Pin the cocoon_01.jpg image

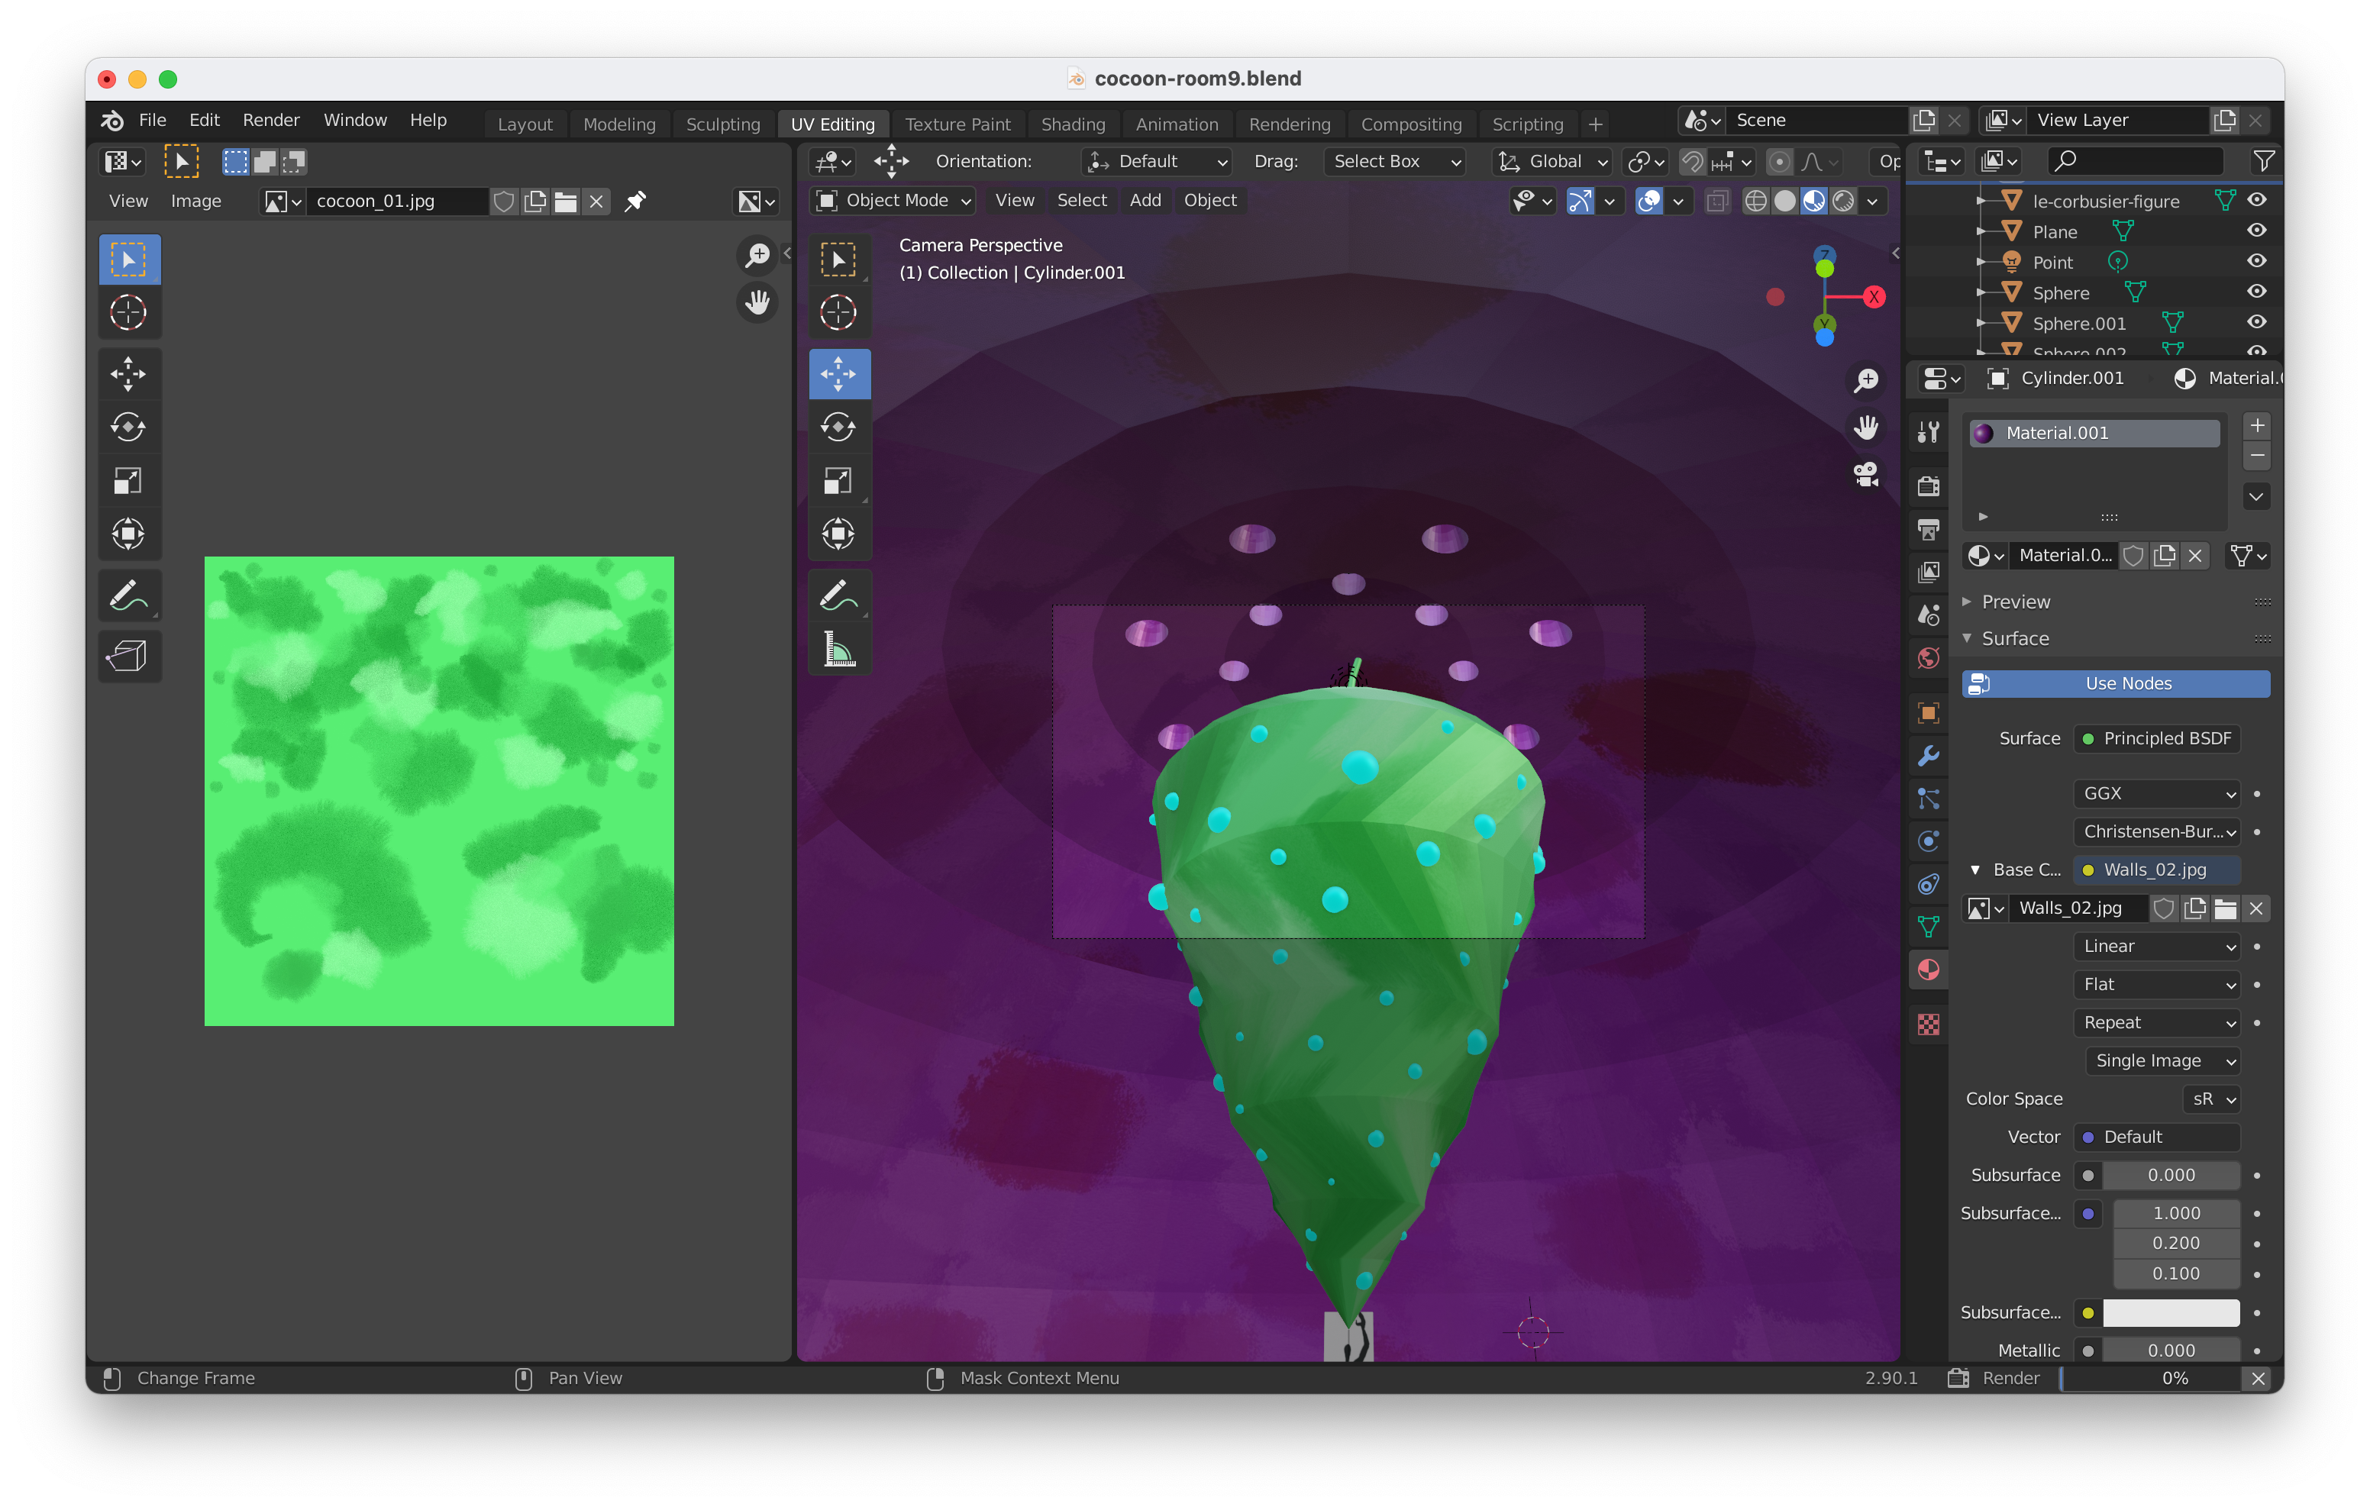(636, 202)
